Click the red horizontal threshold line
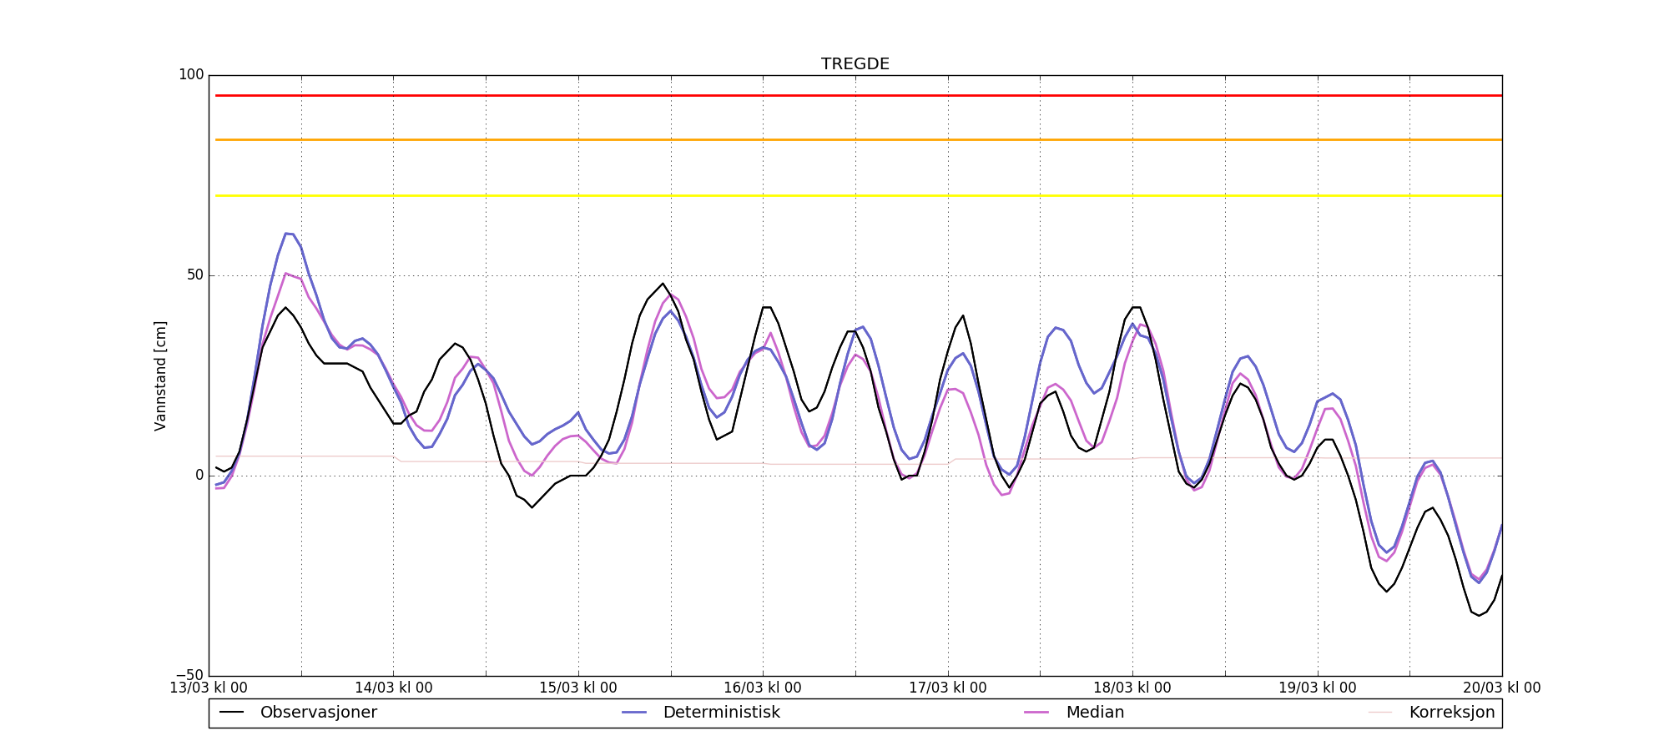The image size is (1669, 751). (834, 95)
